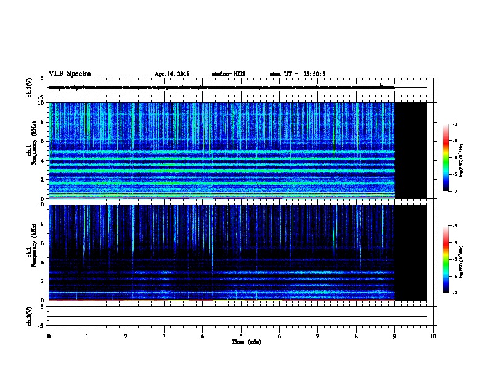This screenshot has height=377, width=488.
Task: Click the ch.1 frequency tick label "8"
Action: [43, 122]
